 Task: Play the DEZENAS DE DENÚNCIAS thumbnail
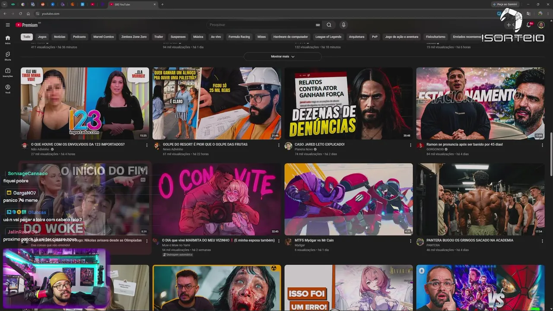pos(348,103)
